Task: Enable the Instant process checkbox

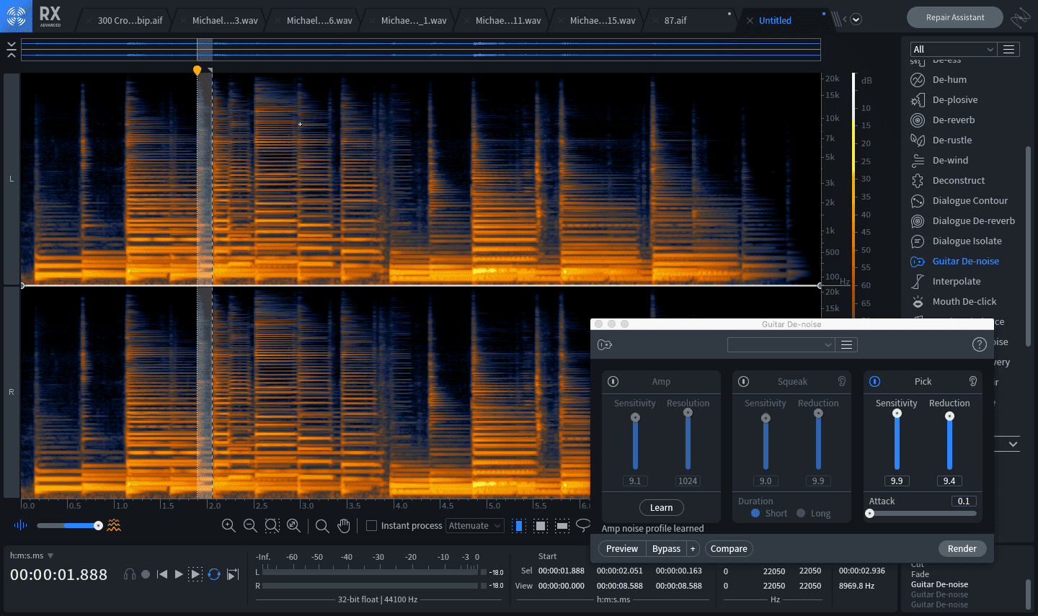Action: pos(372,526)
